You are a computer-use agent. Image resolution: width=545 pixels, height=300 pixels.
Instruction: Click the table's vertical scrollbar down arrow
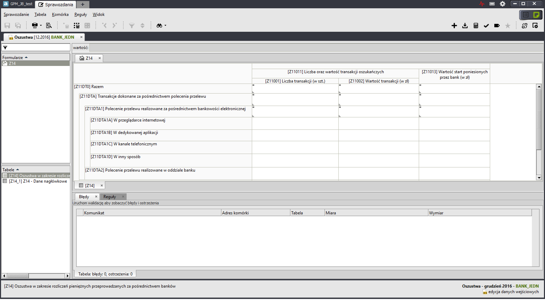[x=539, y=177]
